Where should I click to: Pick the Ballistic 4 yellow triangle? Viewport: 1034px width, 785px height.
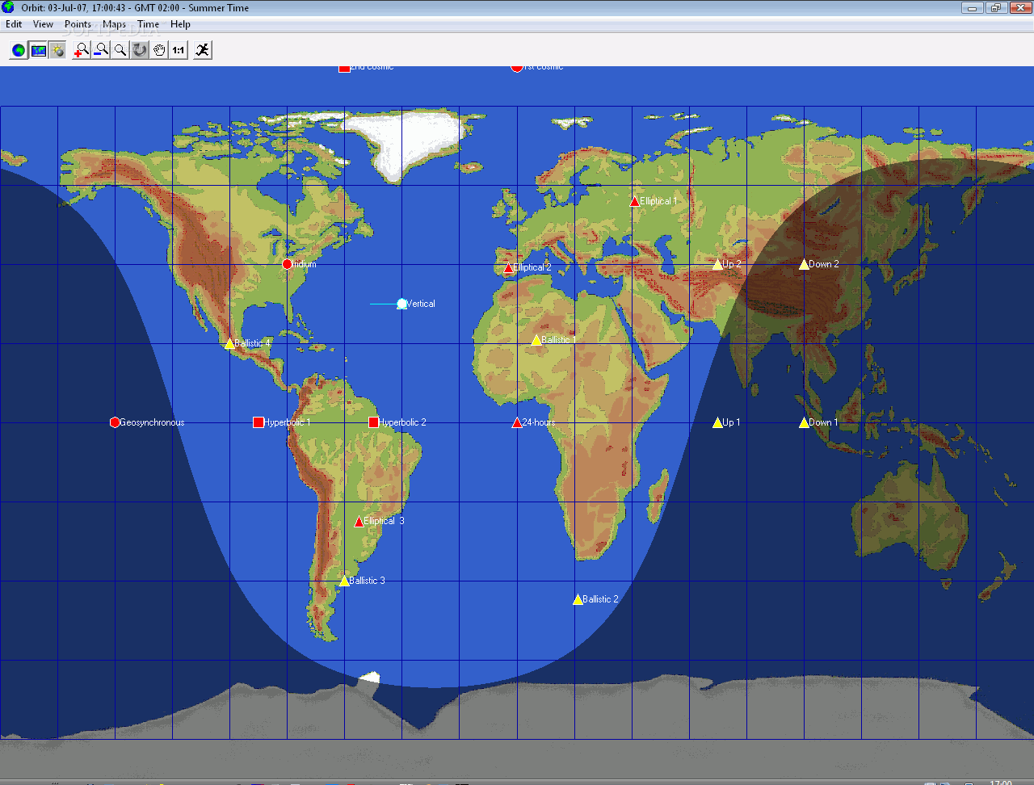pos(229,343)
